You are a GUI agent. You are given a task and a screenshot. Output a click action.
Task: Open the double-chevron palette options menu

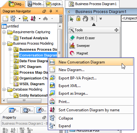tap(101, 19)
